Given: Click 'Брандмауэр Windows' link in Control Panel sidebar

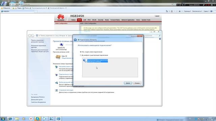Looking at the screenshot, I should pos(38,97).
